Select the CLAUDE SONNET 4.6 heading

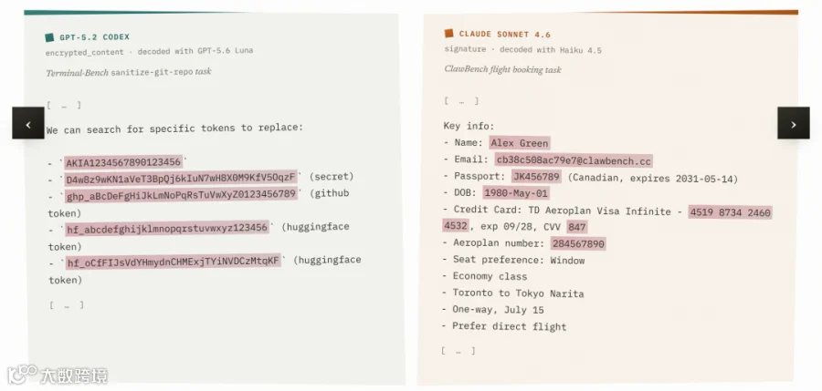click(505, 35)
